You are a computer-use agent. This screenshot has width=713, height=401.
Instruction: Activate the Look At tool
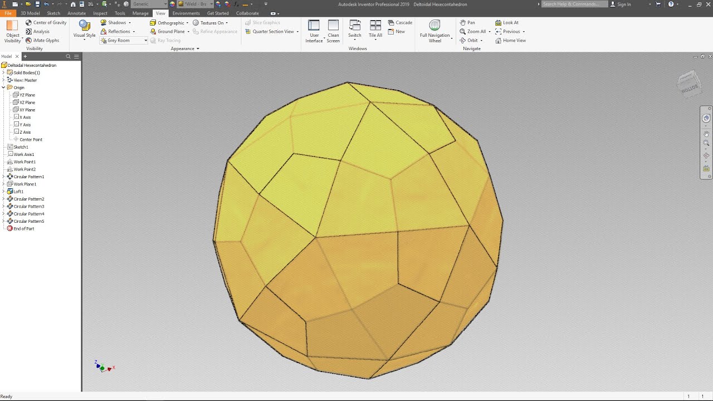(507, 23)
